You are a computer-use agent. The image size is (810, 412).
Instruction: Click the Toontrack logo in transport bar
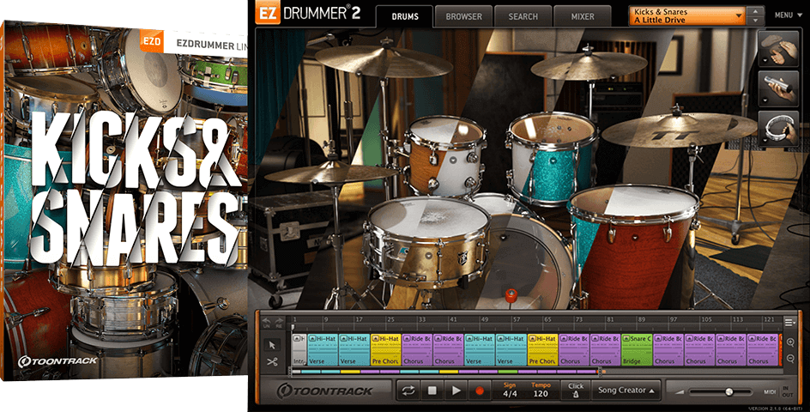coord(324,391)
